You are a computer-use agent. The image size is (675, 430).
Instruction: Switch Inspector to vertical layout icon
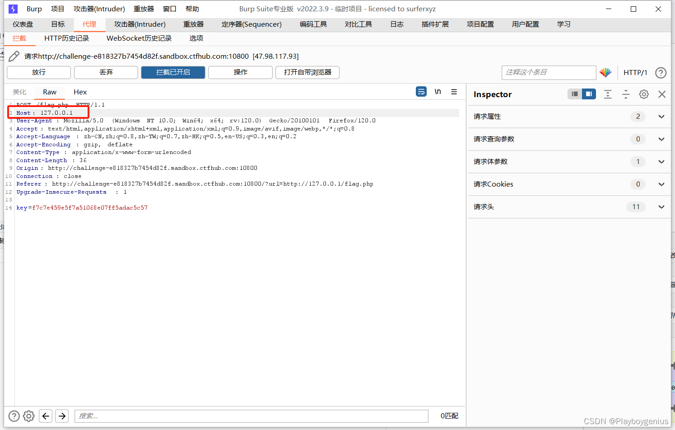(x=575, y=94)
